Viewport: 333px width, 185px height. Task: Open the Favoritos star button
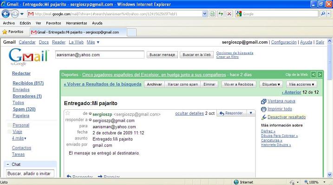(x=13, y=32)
